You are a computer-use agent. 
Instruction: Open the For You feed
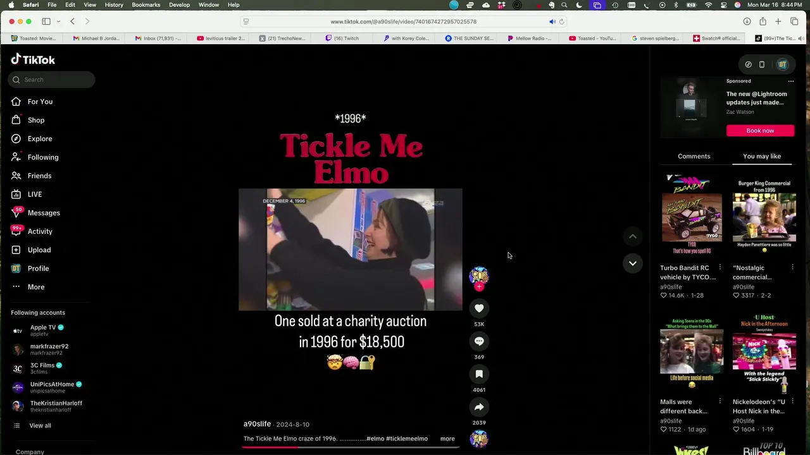(x=32, y=102)
